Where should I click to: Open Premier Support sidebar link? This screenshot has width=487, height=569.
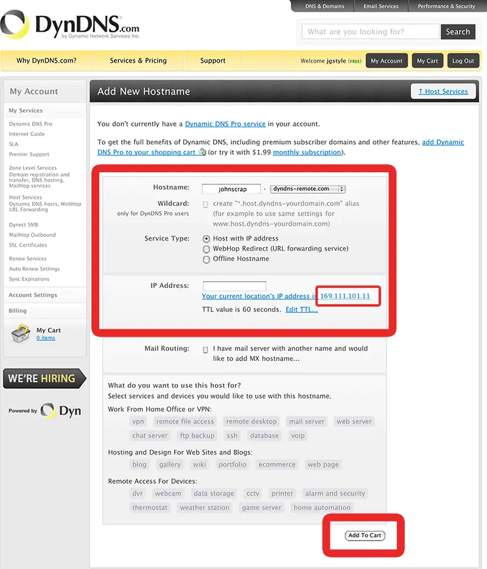(29, 154)
